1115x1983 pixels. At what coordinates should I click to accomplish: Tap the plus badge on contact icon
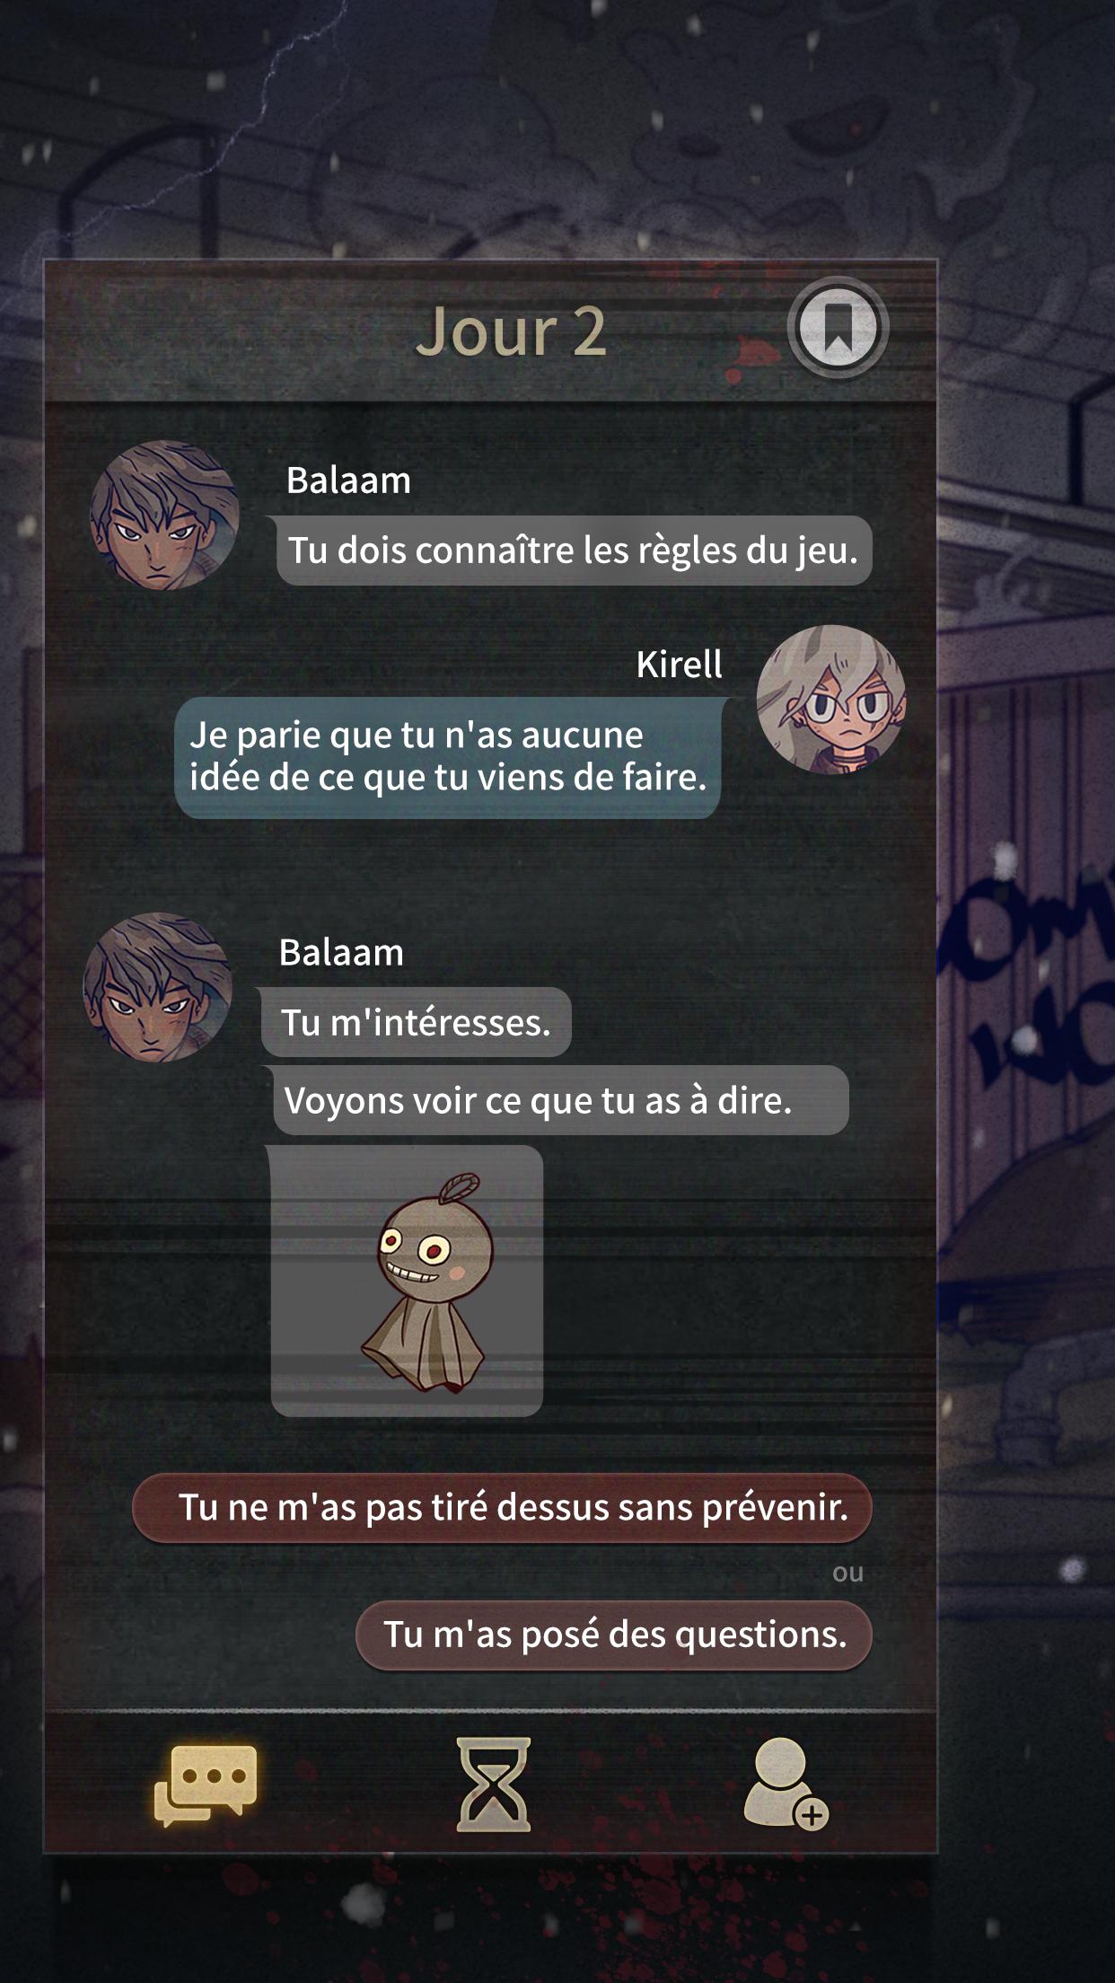pos(812,1813)
